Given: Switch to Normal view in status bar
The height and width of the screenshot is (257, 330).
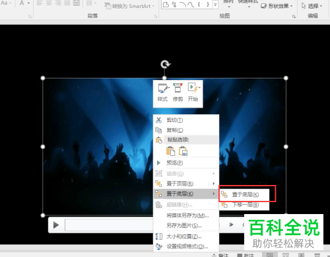Looking at the screenshot, I should pyautogui.click(x=270, y=255).
